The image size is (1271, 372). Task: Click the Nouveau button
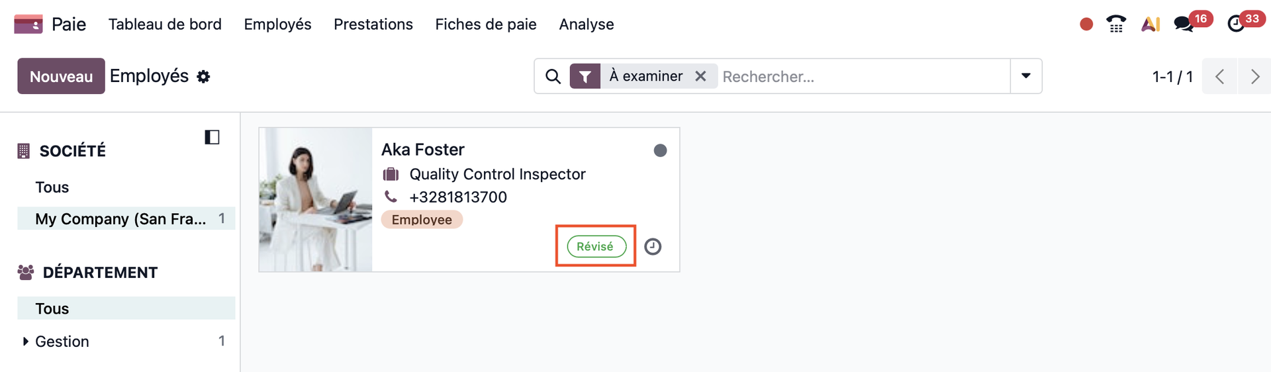pyautogui.click(x=61, y=76)
